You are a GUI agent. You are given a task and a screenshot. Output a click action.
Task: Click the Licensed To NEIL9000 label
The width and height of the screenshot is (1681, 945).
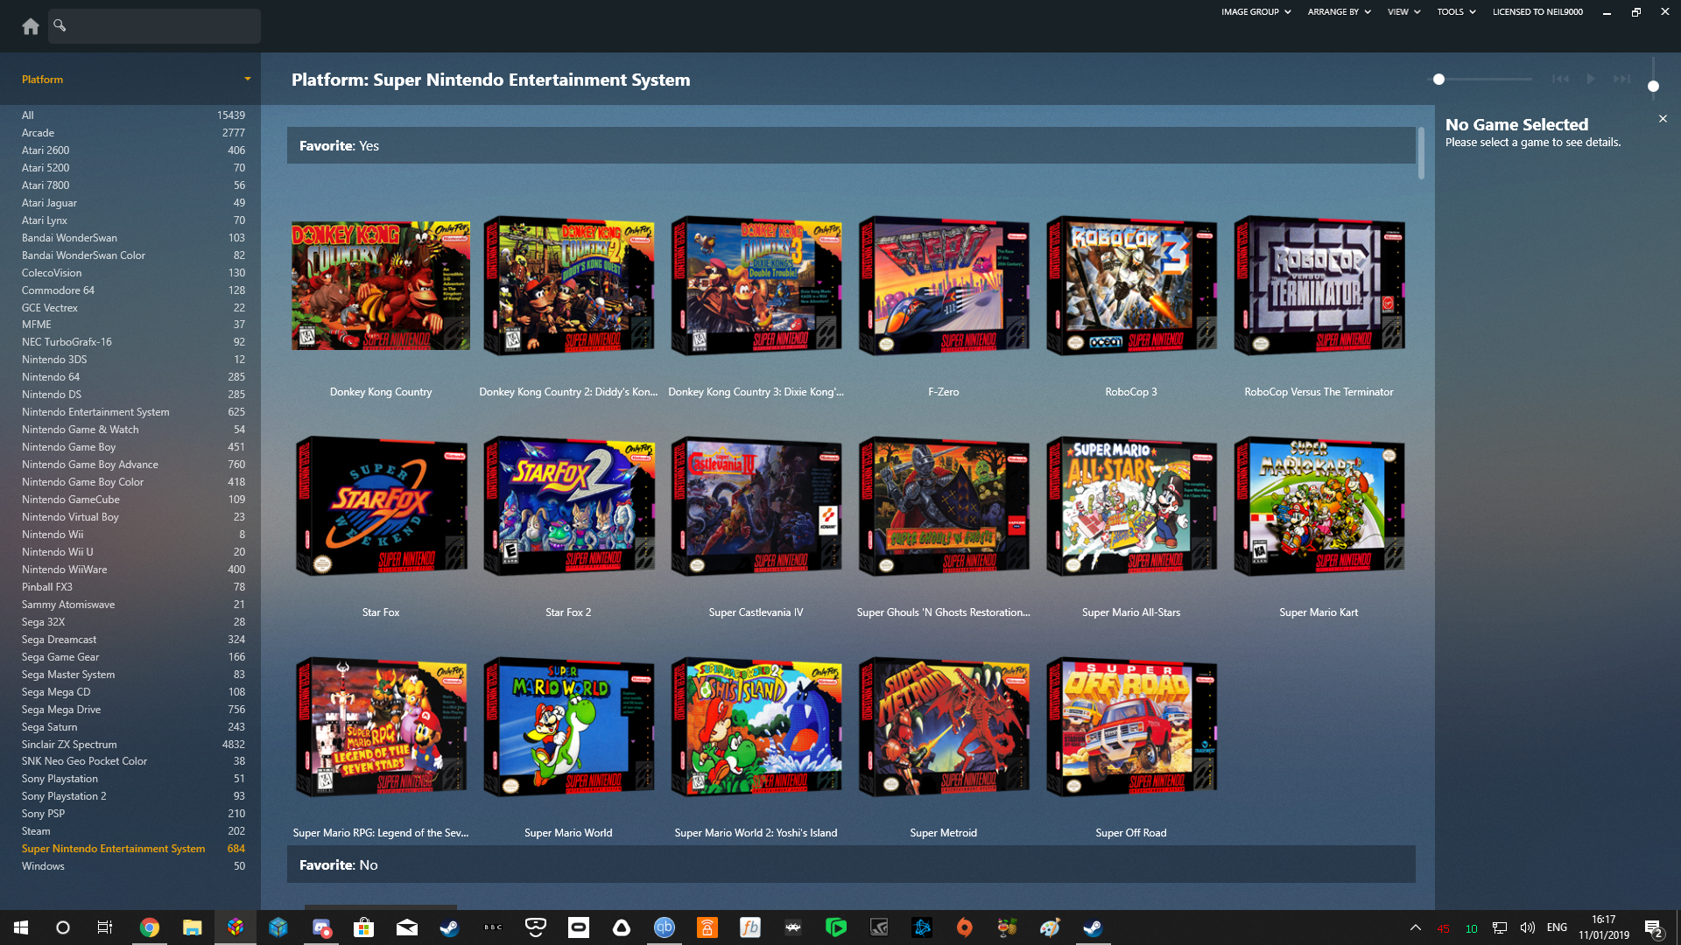tap(1537, 12)
